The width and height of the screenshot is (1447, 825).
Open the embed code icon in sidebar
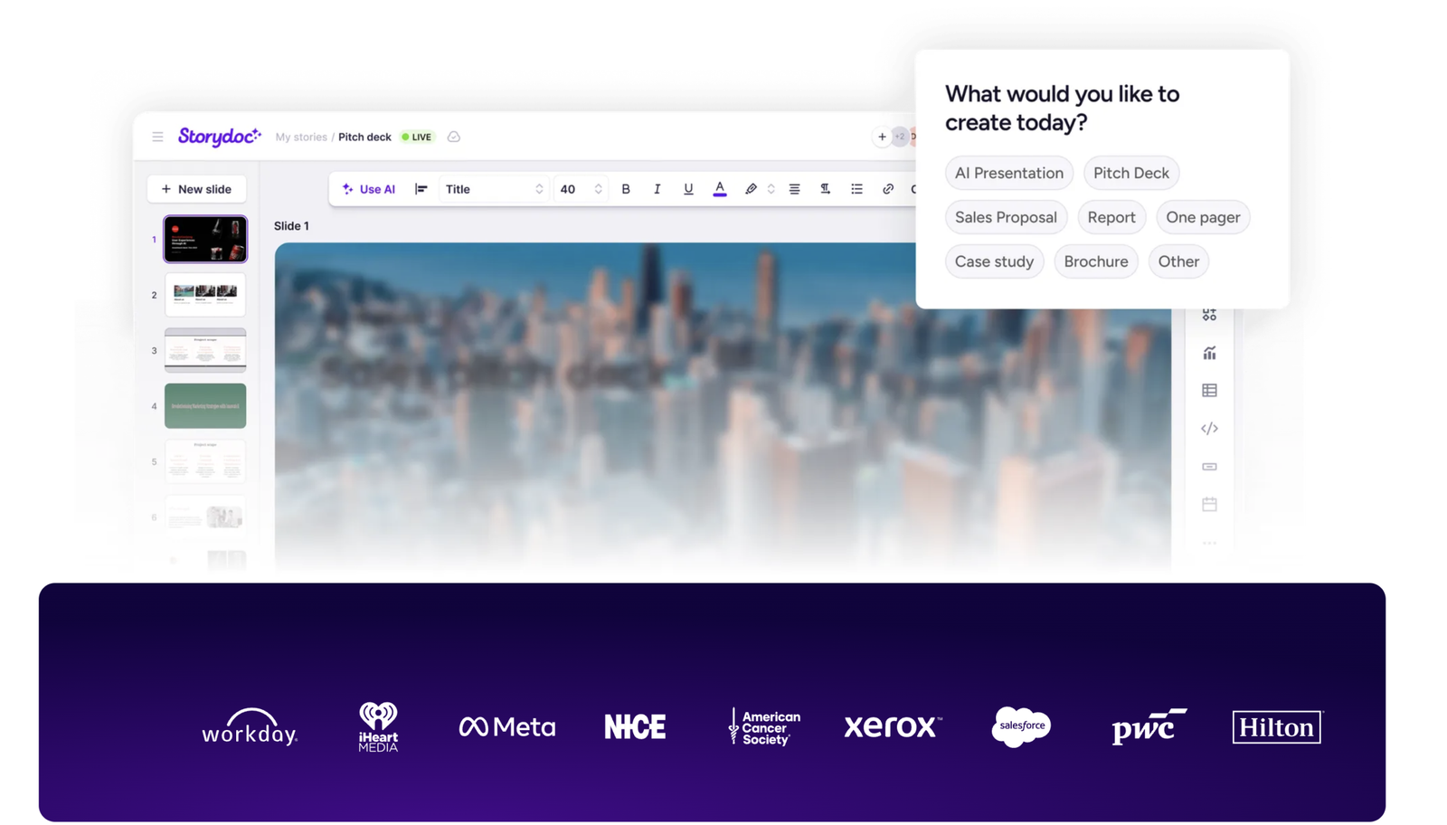pyautogui.click(x=1209, y=429)
